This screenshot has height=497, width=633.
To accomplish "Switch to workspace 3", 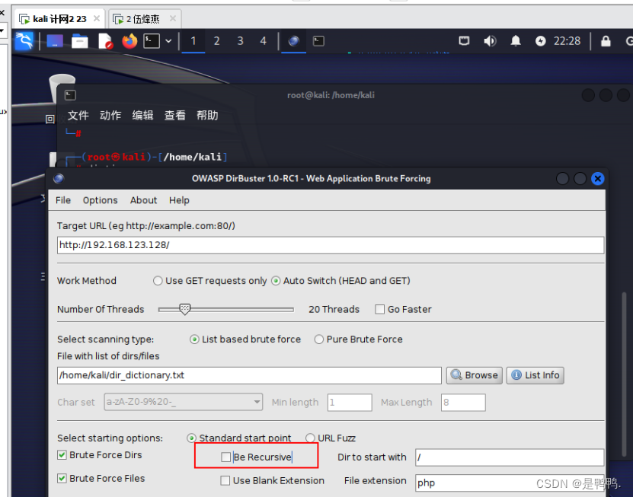I will (x=240, y=41).
